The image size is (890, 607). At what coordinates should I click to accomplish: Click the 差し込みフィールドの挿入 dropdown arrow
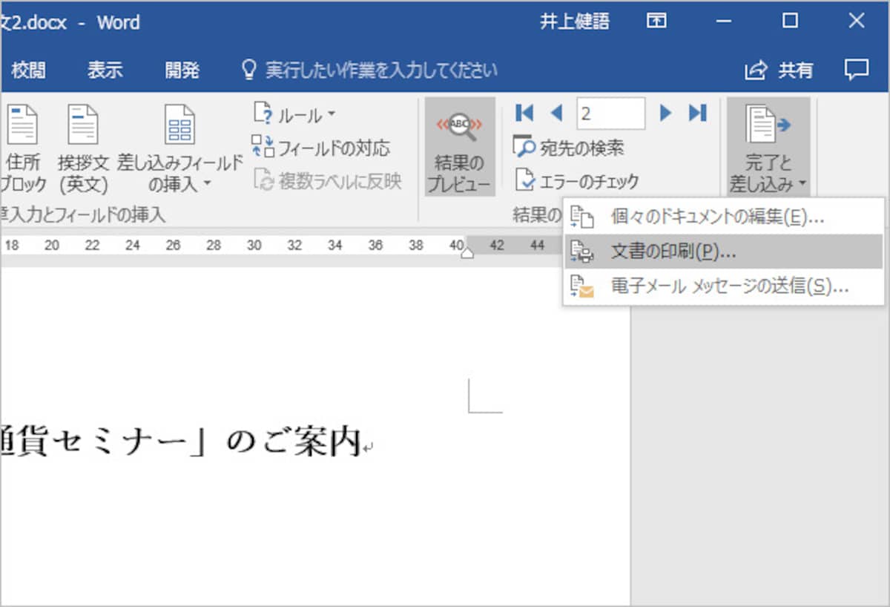tap(206, 183)
